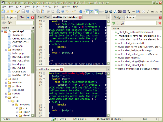163x122 pixels.
Task: Click the Save All icon
Action: click(28, 11)
